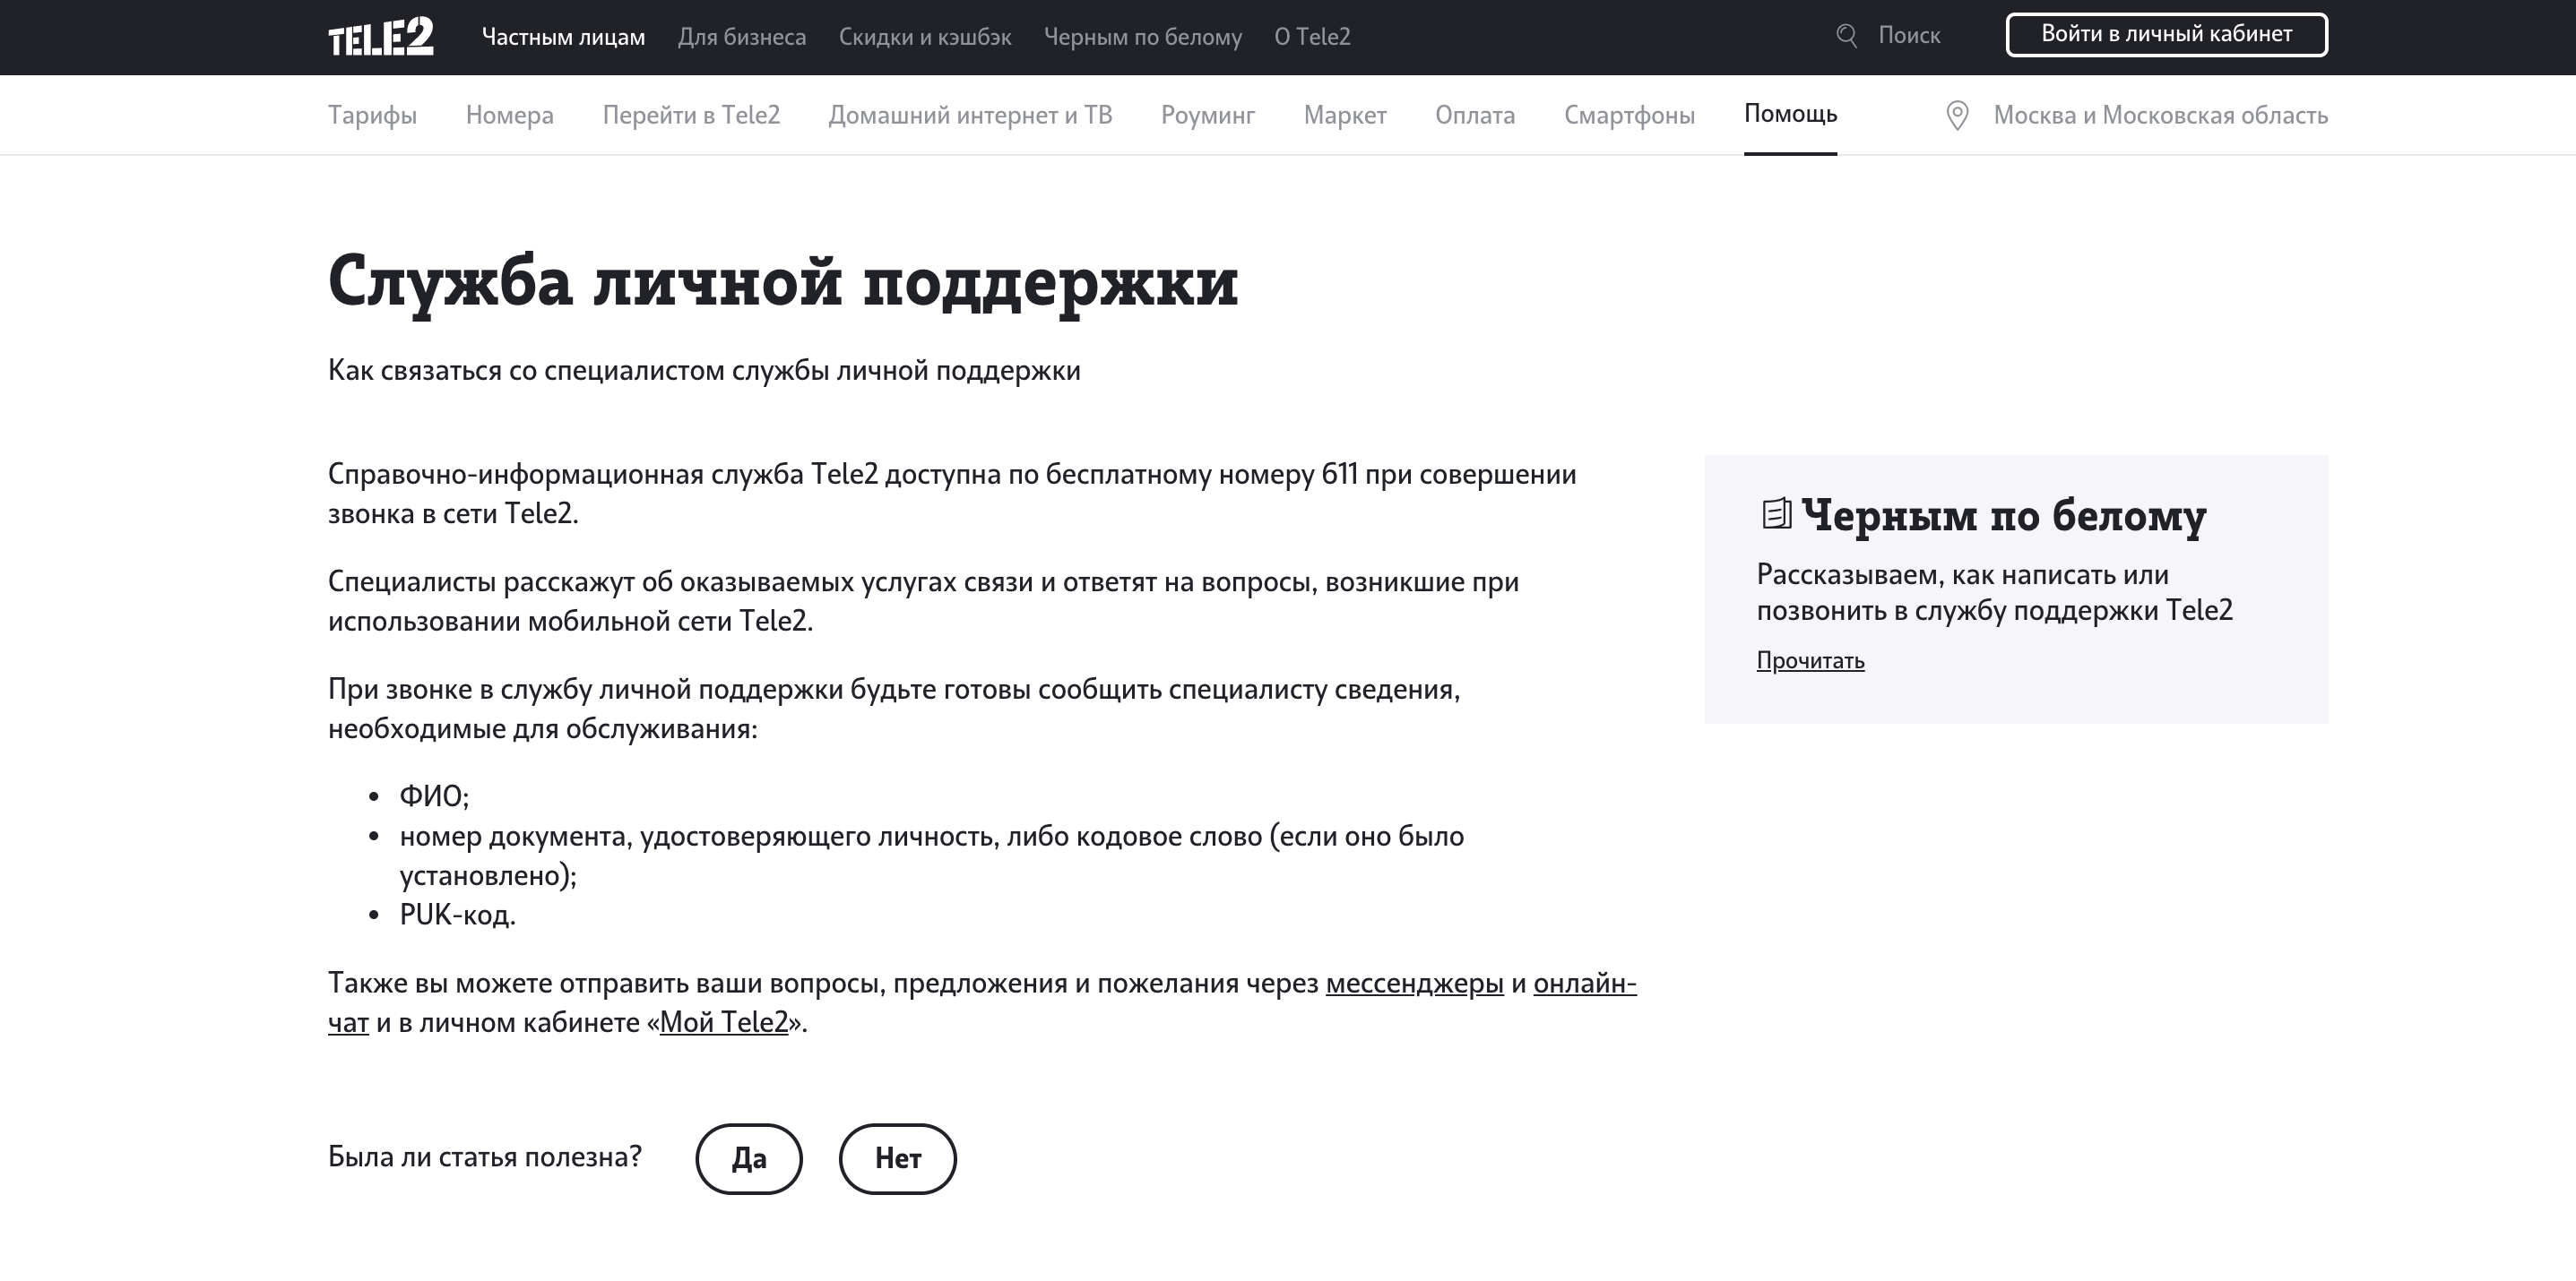This screenshot has width=2576, height=1281.
Task: Switch to the Для бизнеса section
Action: click(743, 37)
